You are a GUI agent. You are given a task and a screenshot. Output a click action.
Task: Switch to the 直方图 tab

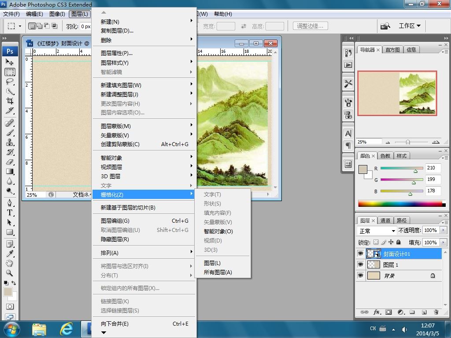[x=392, y=50]
